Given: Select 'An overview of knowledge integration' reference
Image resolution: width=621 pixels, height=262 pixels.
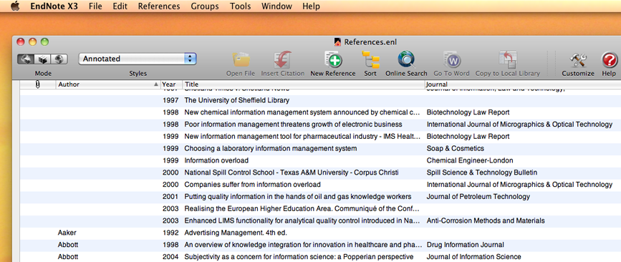Looking at the screenshot, I should 320,245.
